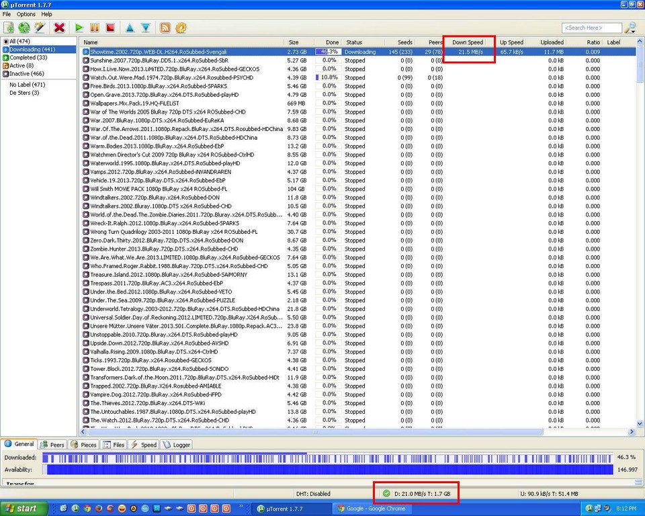The width and height of the screenshot is (645, 516).
Task: Start torrent with the green play icon
Action: point(79,28)
